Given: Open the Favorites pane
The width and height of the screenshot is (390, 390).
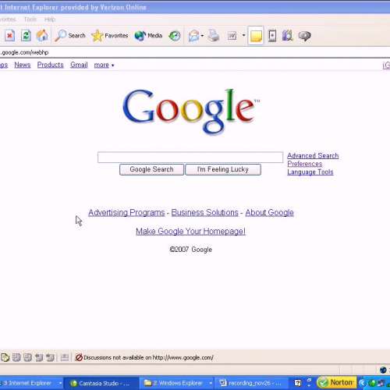Looking at the screenshot, I should (110, 36).
